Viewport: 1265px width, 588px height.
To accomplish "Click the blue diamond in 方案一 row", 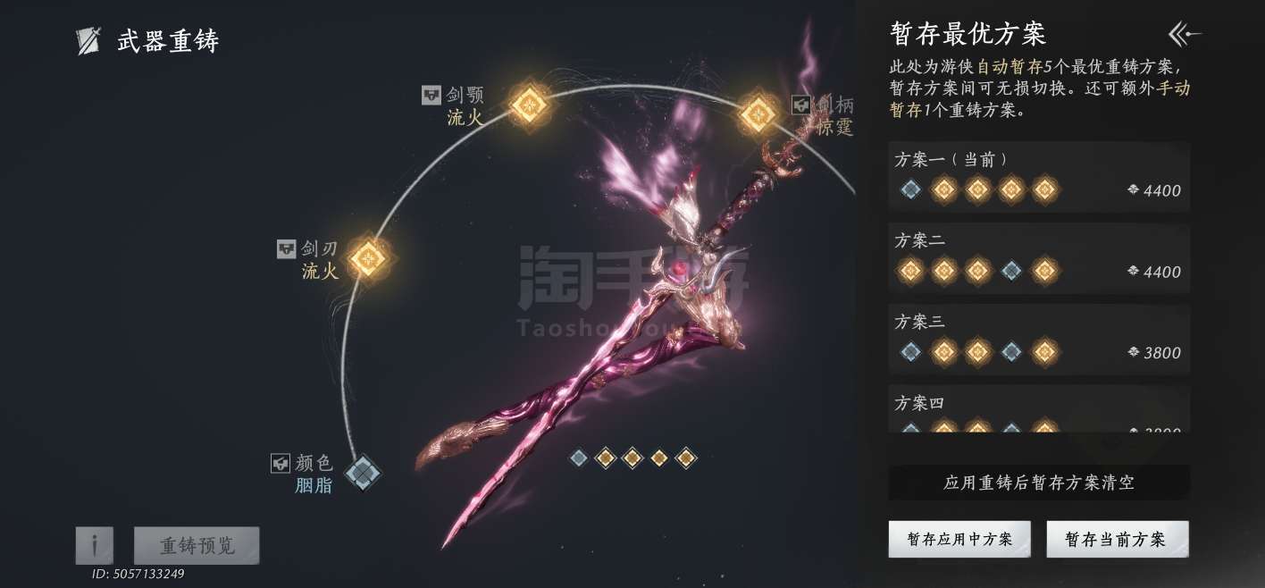I will click(910, 189).
